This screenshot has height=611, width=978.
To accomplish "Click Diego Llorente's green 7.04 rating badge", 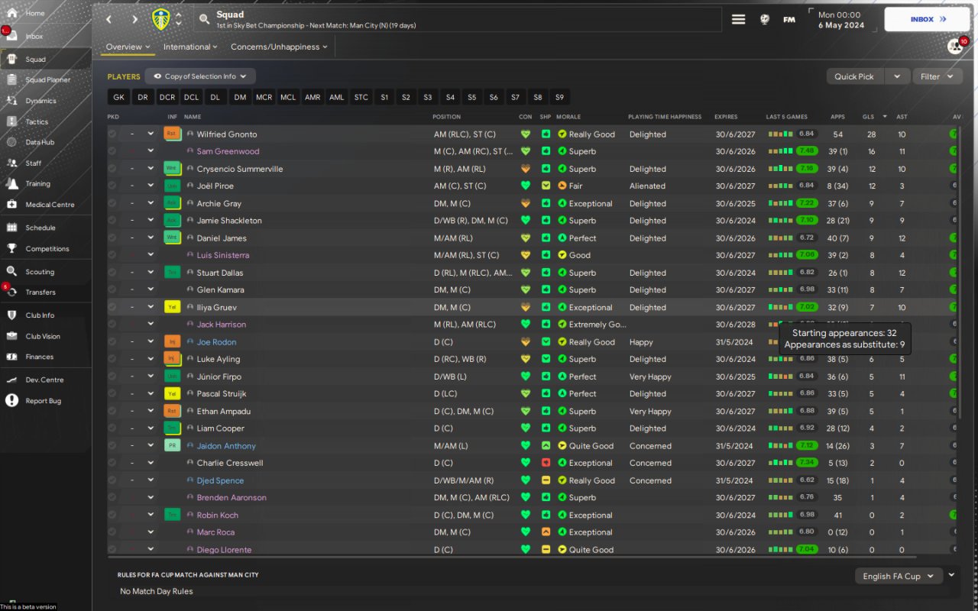I will 806,549.
